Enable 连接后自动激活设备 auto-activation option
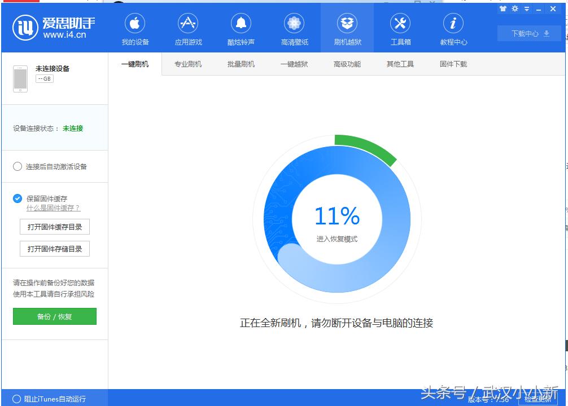This screenshot has width=568, height=406. click(17, 166)
